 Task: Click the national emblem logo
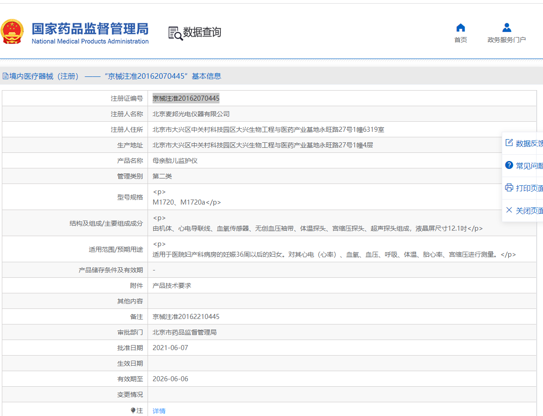tap(12, 32)
